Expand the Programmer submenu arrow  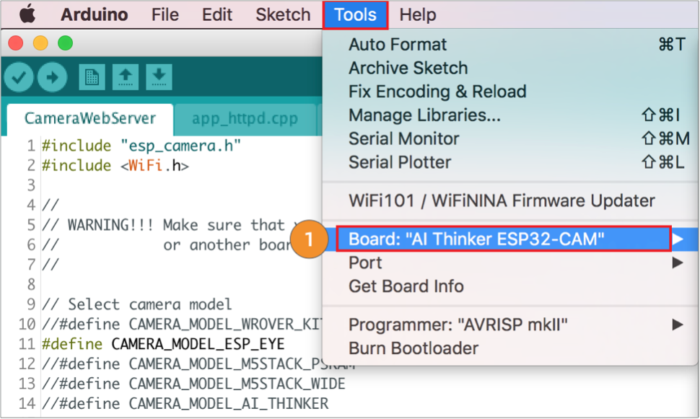(x=678, y=325)
